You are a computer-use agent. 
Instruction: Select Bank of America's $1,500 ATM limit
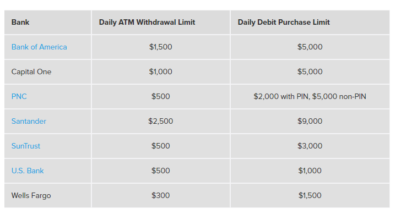coord(161,47)
